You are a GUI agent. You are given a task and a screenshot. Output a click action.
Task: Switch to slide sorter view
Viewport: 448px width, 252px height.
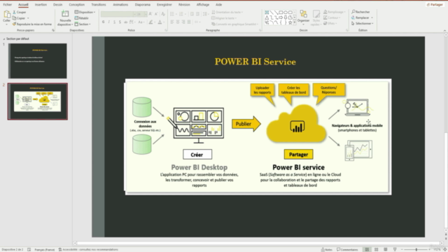[x=377, y=249]
